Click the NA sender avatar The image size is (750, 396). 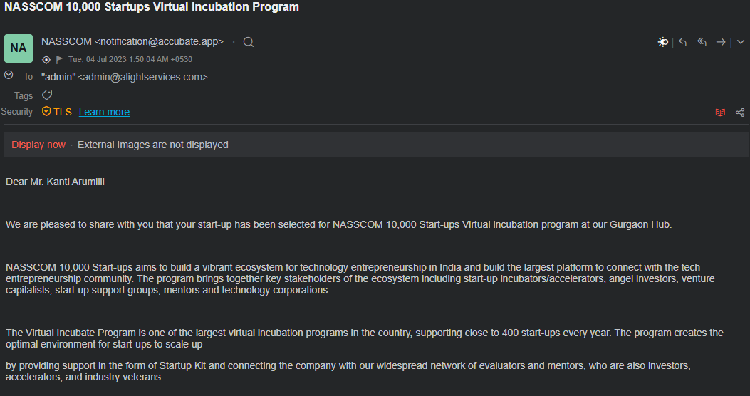19,48
